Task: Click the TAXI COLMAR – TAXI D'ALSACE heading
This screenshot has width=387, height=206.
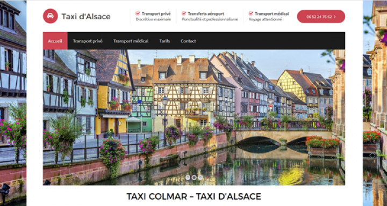Action: point(193,196)
